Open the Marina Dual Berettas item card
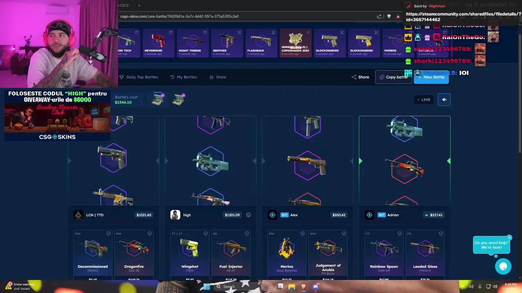 [287, 255]
